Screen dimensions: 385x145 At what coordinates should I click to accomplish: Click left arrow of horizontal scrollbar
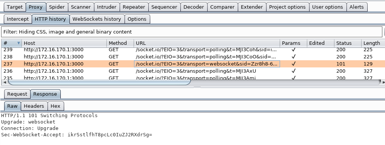(x=5, y=82)
